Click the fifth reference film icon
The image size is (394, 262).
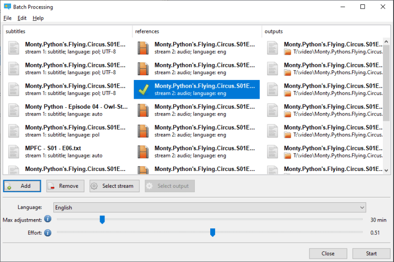(143, 131)
